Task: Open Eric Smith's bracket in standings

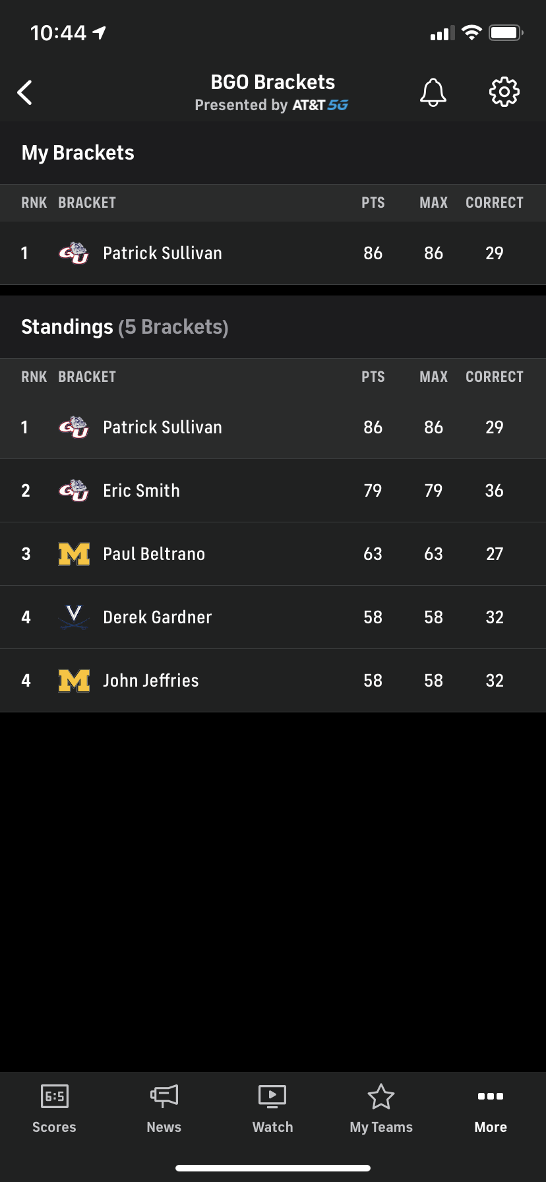Action: pos(273,491)
